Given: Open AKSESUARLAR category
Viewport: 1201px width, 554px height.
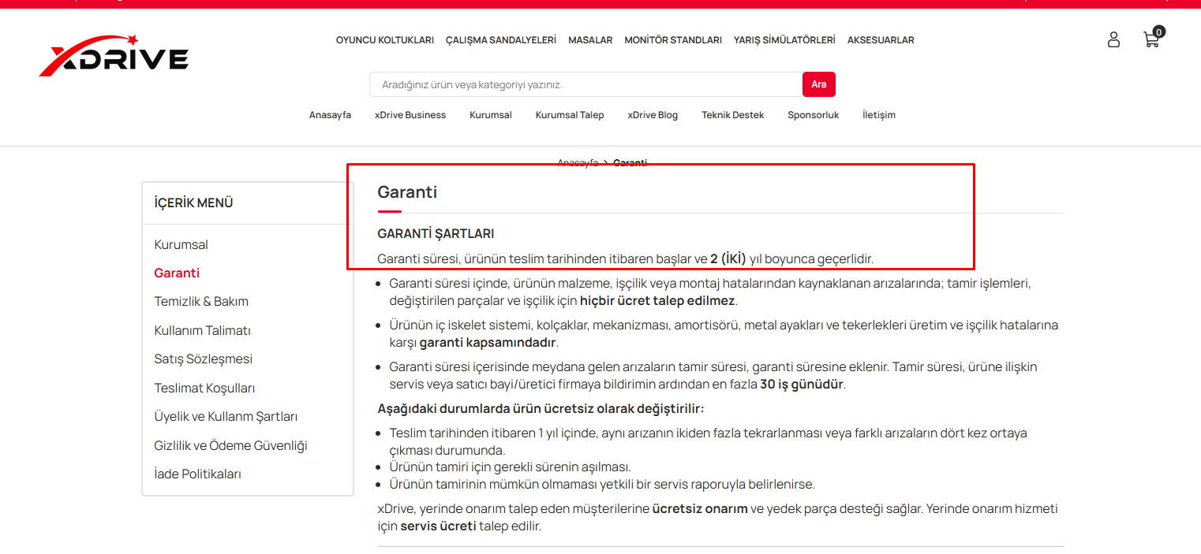Looking at the screenshot, I should click(881, 40).
